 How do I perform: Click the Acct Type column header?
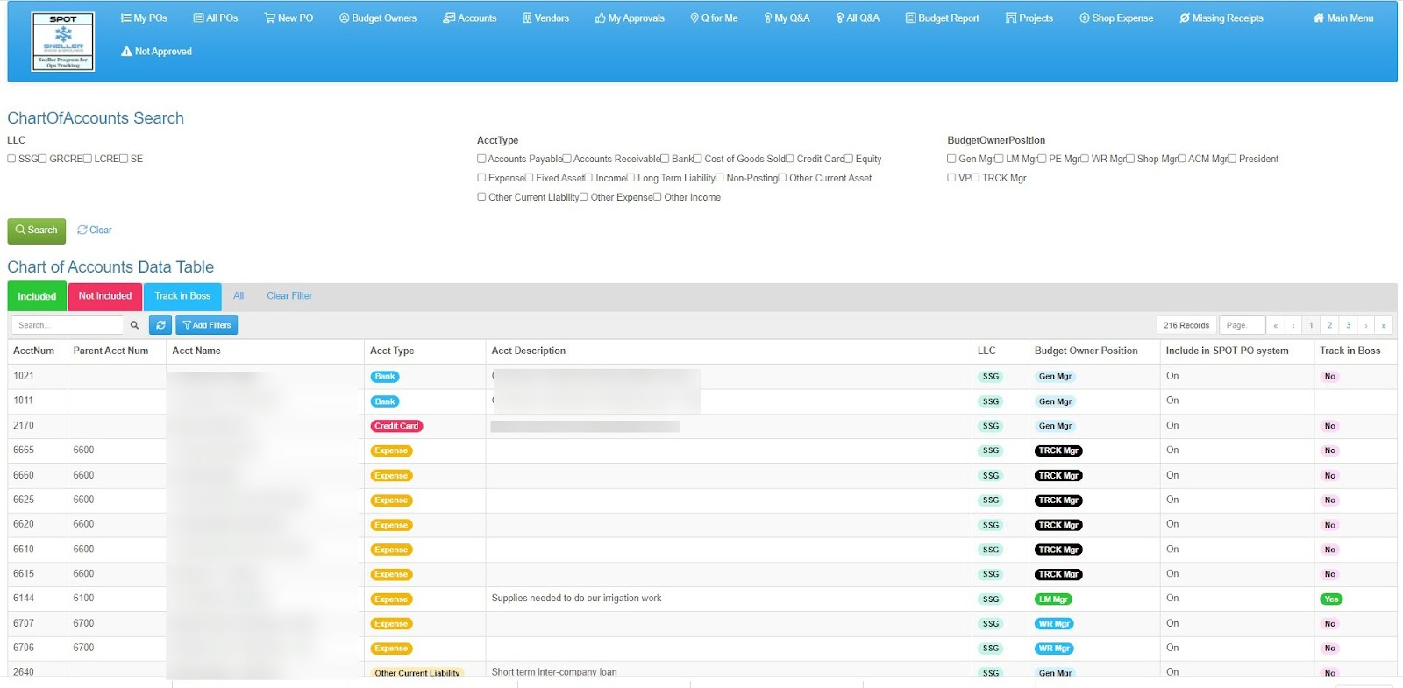pyautogui.click(x=392, y=351)
